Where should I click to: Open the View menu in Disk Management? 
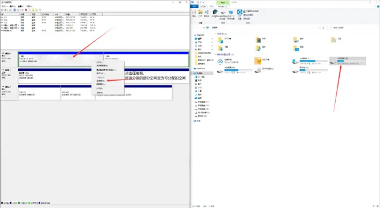[x=21, y=6]
